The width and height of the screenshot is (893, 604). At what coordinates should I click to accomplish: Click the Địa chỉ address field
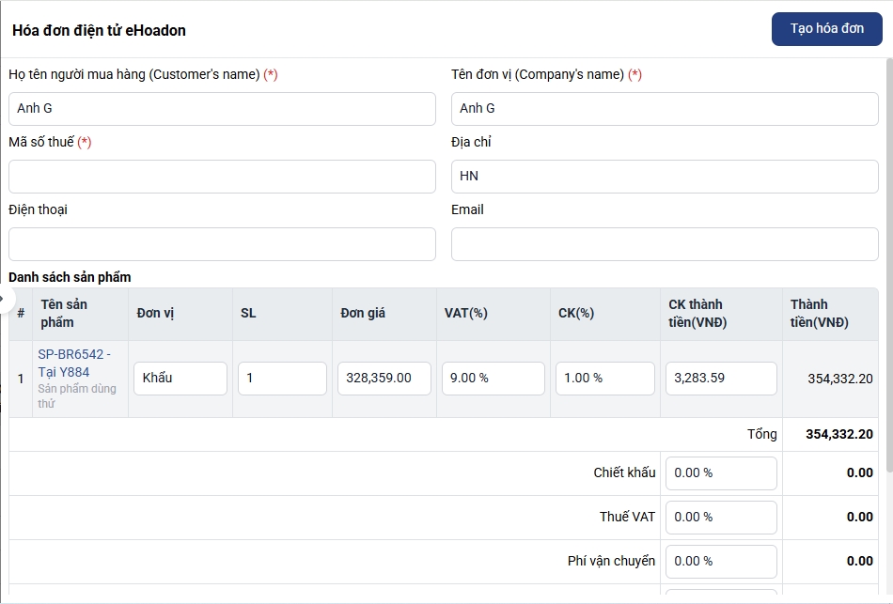[x=665, y=177]
